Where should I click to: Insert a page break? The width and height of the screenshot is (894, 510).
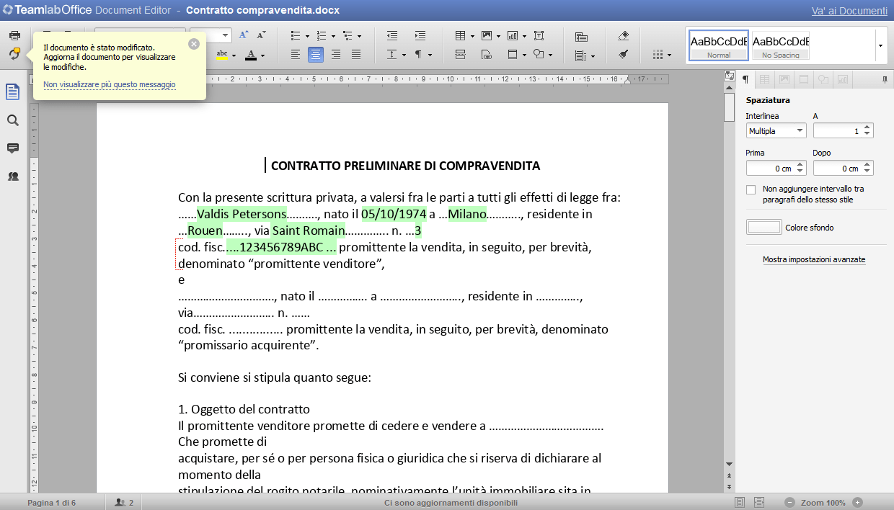coord(460,54)
